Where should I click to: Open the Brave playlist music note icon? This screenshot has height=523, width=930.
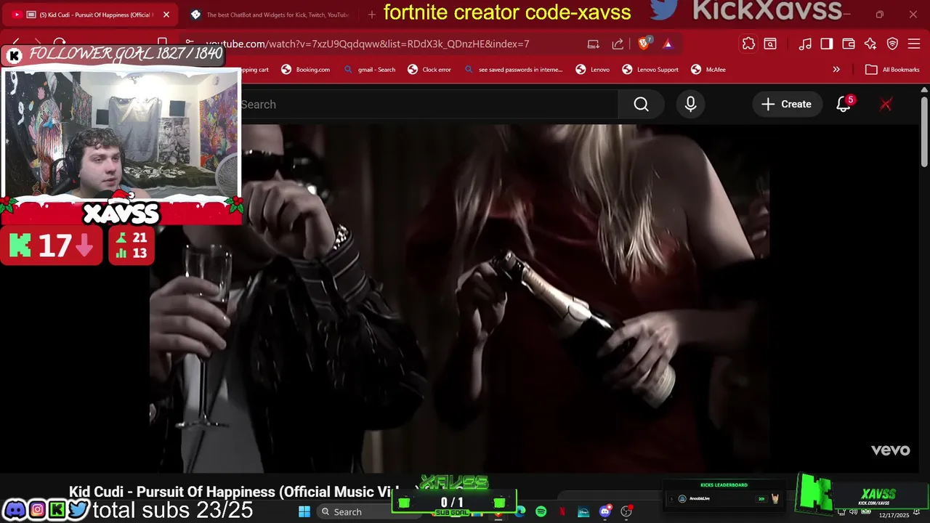click(805, 44)
